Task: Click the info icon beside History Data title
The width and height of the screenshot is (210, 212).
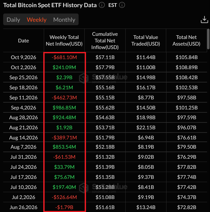Action: (x=102, y=5)
